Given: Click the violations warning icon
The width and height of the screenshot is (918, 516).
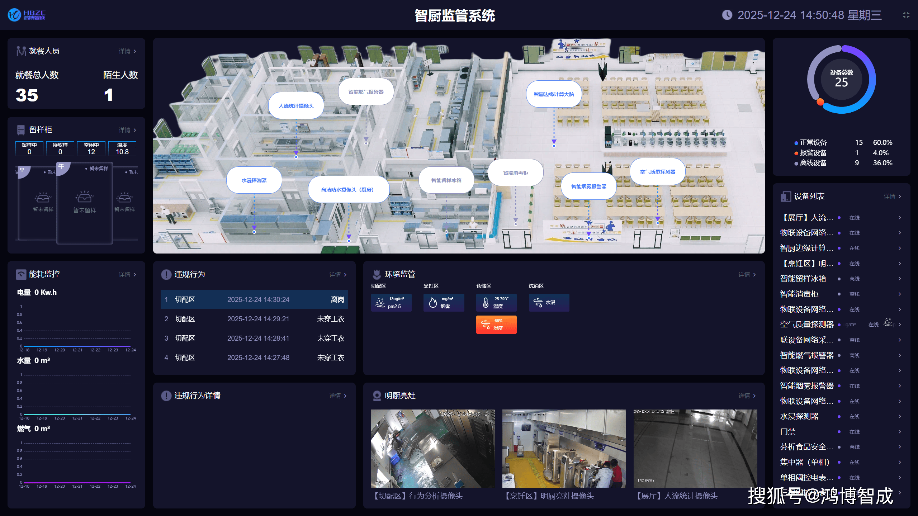Looking at the screenshot, I should click(166, 275).
